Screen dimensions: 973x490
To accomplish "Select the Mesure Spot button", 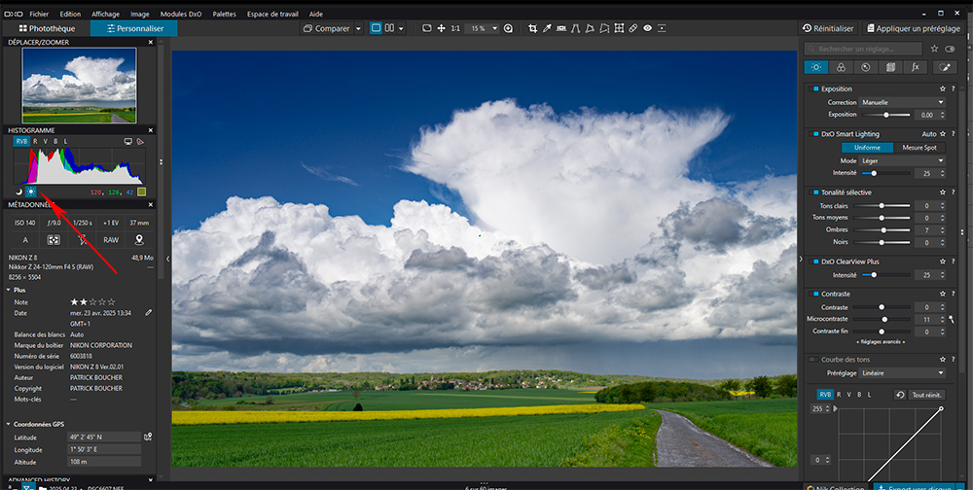I will coord(919,148).
